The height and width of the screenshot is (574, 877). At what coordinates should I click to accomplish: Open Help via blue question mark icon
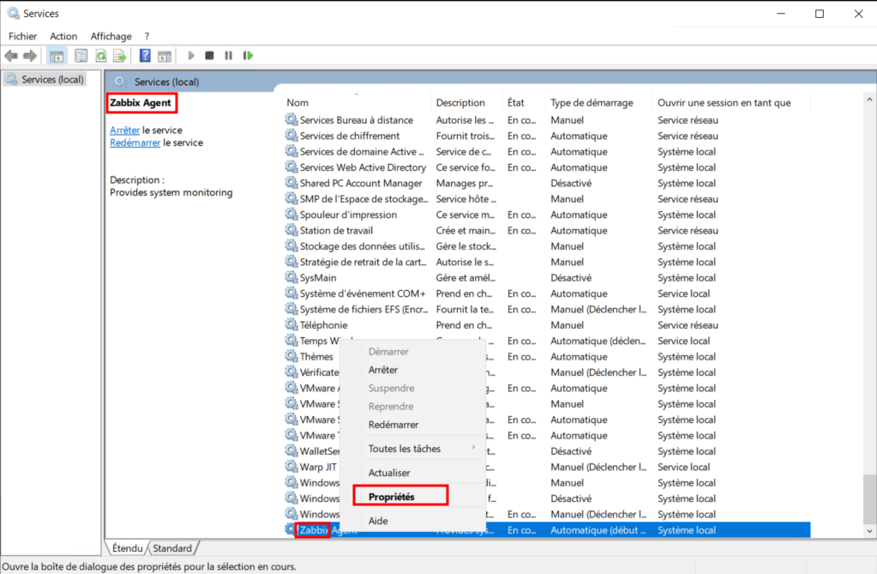click(145, 56)
